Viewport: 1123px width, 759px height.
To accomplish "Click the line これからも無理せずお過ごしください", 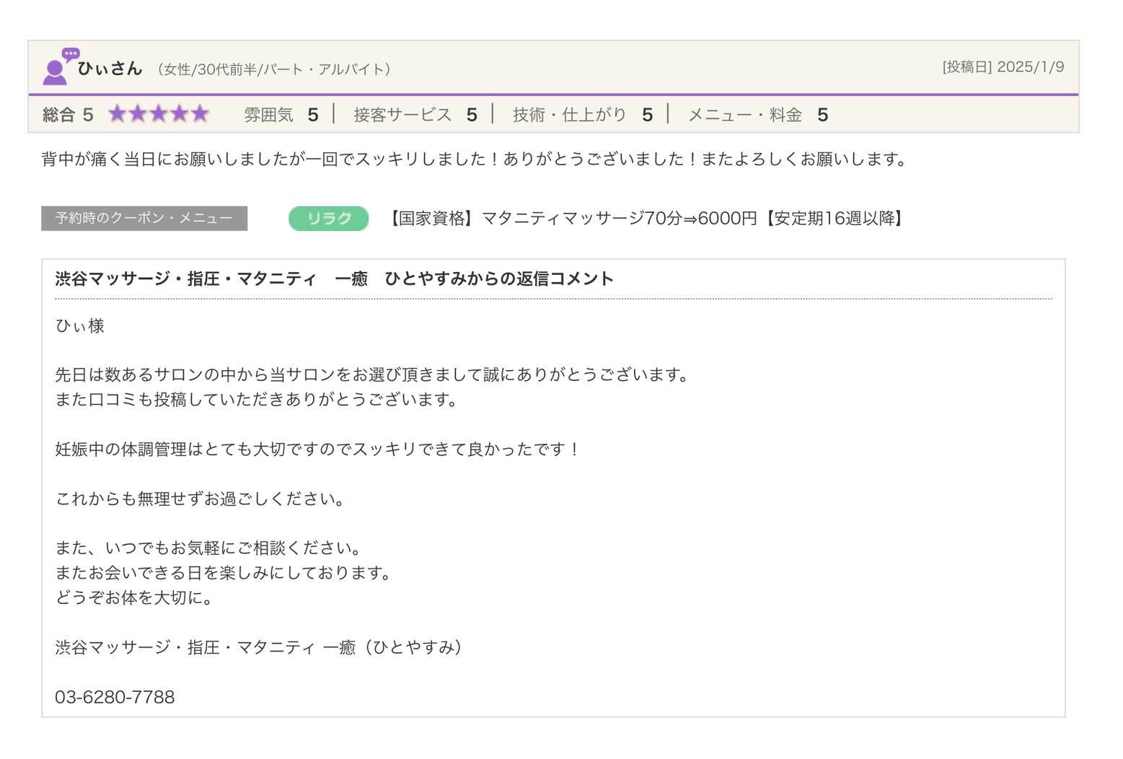I will tap(201, 499).
